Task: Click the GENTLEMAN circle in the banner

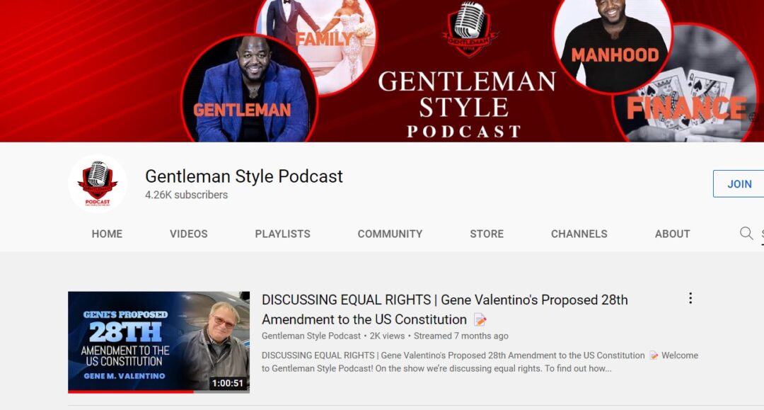Action: [250, 89]
